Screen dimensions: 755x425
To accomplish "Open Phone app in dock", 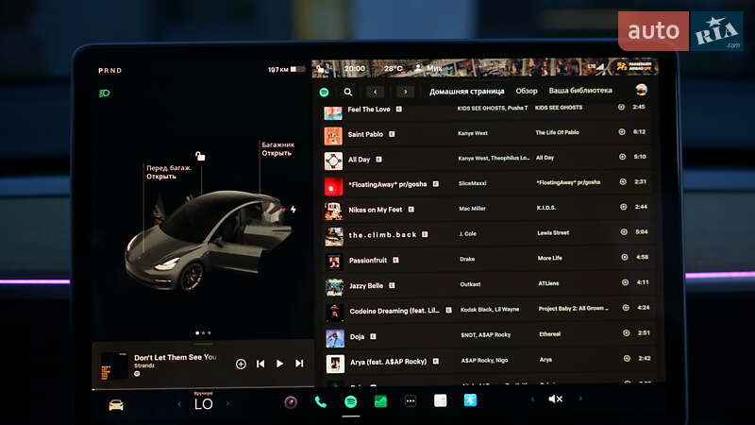I will click(x=320, y=402).
